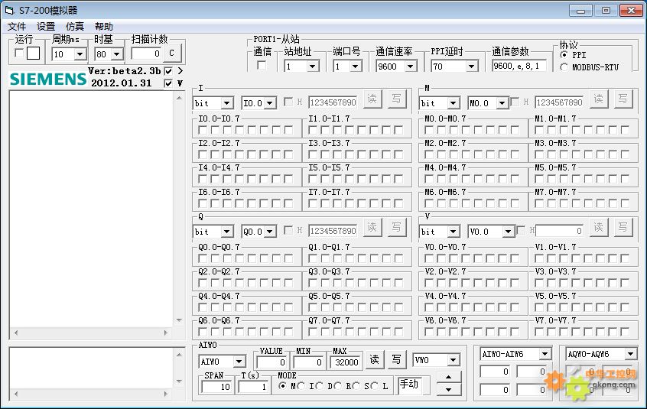Toggle first bit checkbox in I1.0-I1.7

point(313,130)
